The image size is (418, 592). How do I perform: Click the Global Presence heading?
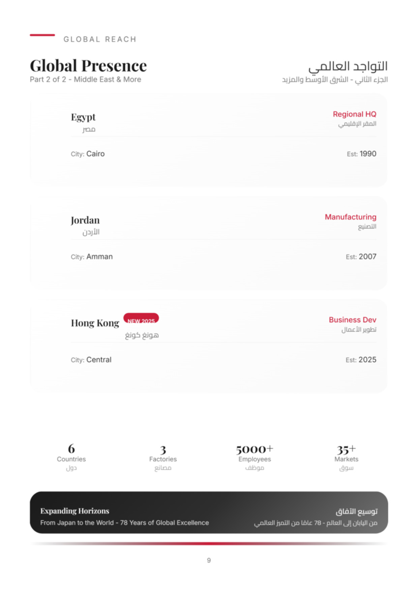click(x=88, y=66)
